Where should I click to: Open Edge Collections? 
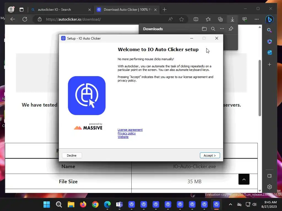click(x=220, y=19)
